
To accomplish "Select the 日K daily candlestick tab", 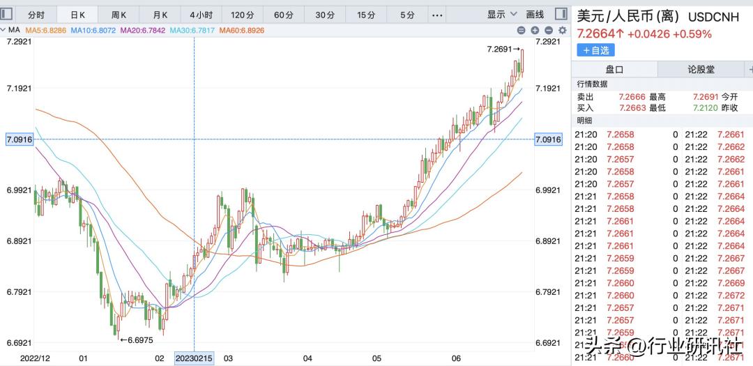I will pyautogui.click(x=78, y=15).
